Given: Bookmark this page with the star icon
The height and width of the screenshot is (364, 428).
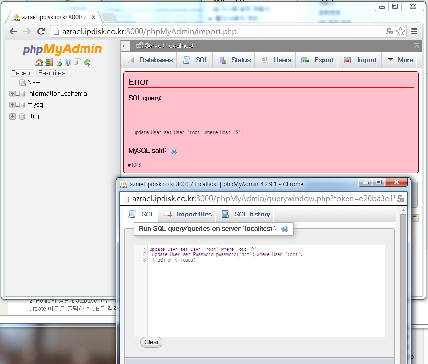Looking at the screenshot, I should (x=400, y=32).
